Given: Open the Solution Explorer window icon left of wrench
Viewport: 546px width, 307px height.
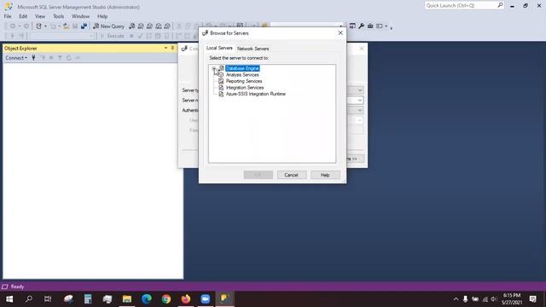Looking at the screenshot, I should coord(352,26).
